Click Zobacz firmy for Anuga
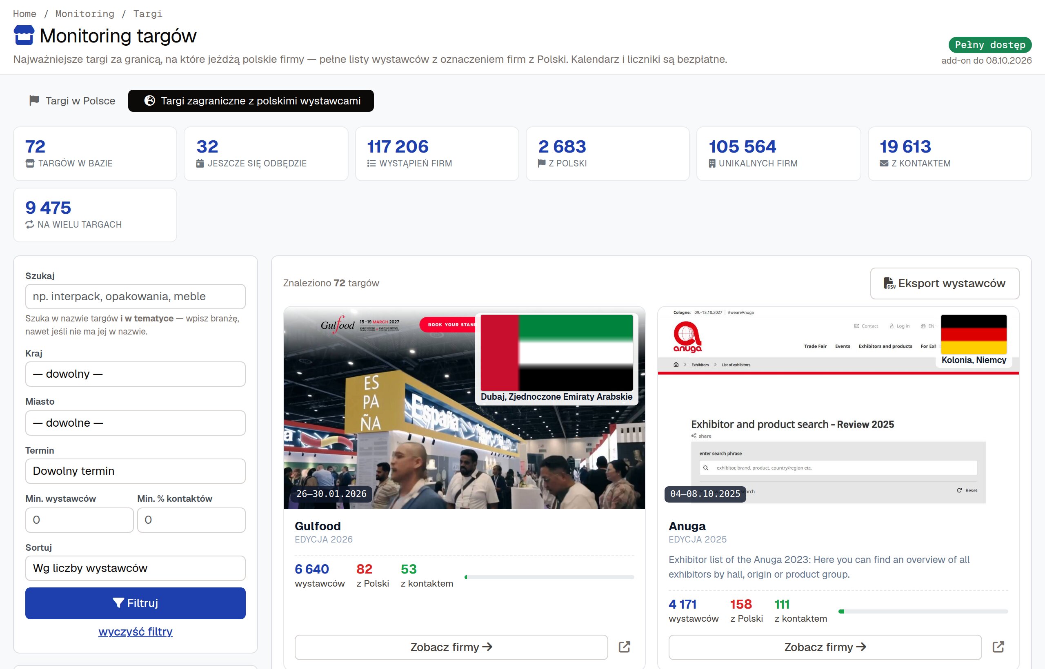Viewport: 1045px width, 669px height. pyautogui.click(x=825, y=647)
